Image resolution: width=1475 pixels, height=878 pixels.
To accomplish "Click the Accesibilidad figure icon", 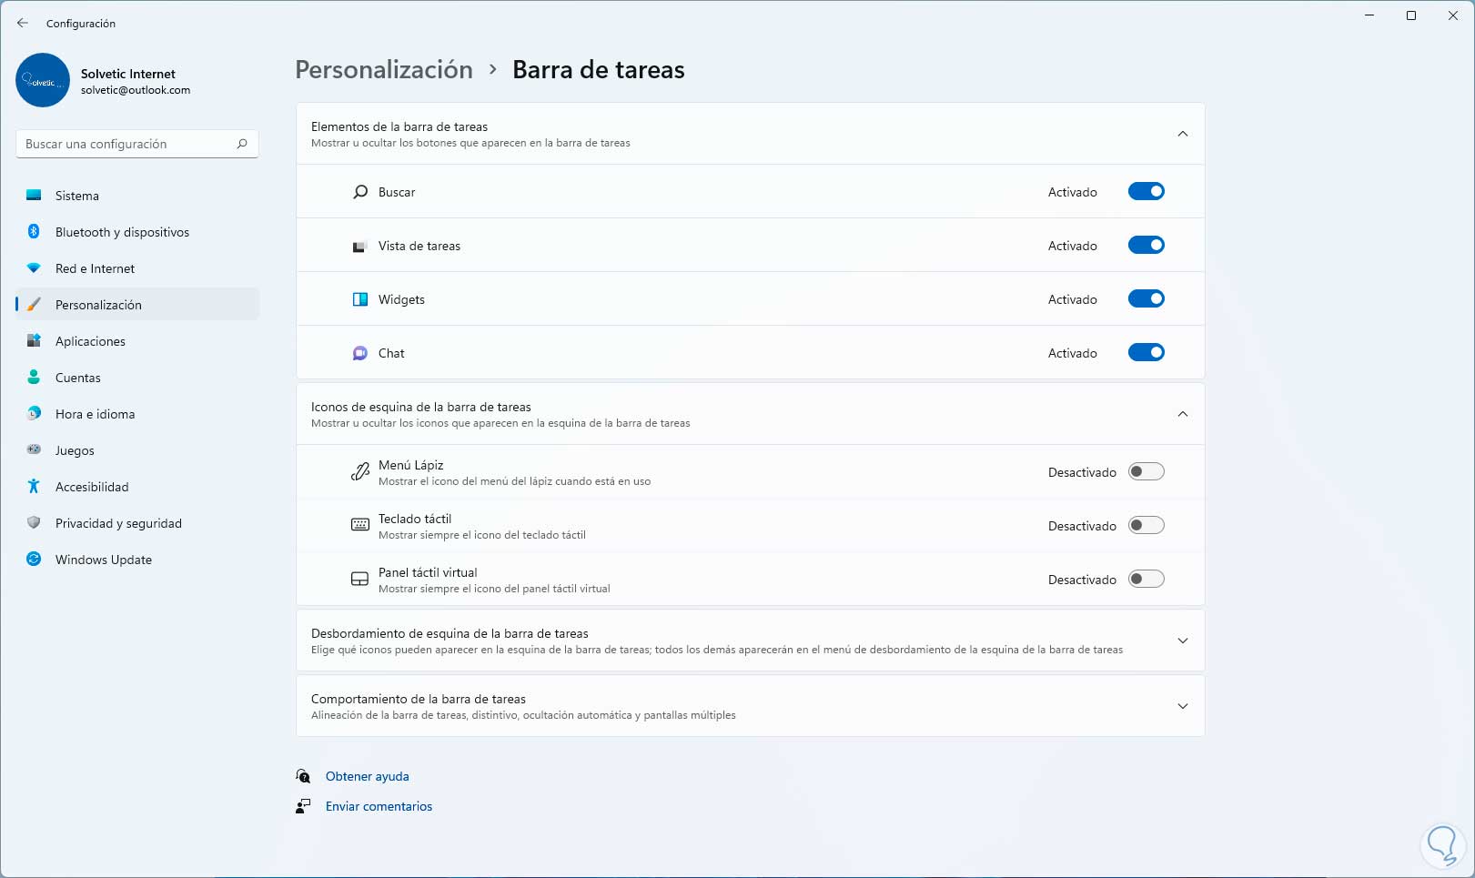I will (x=34, y=487).
